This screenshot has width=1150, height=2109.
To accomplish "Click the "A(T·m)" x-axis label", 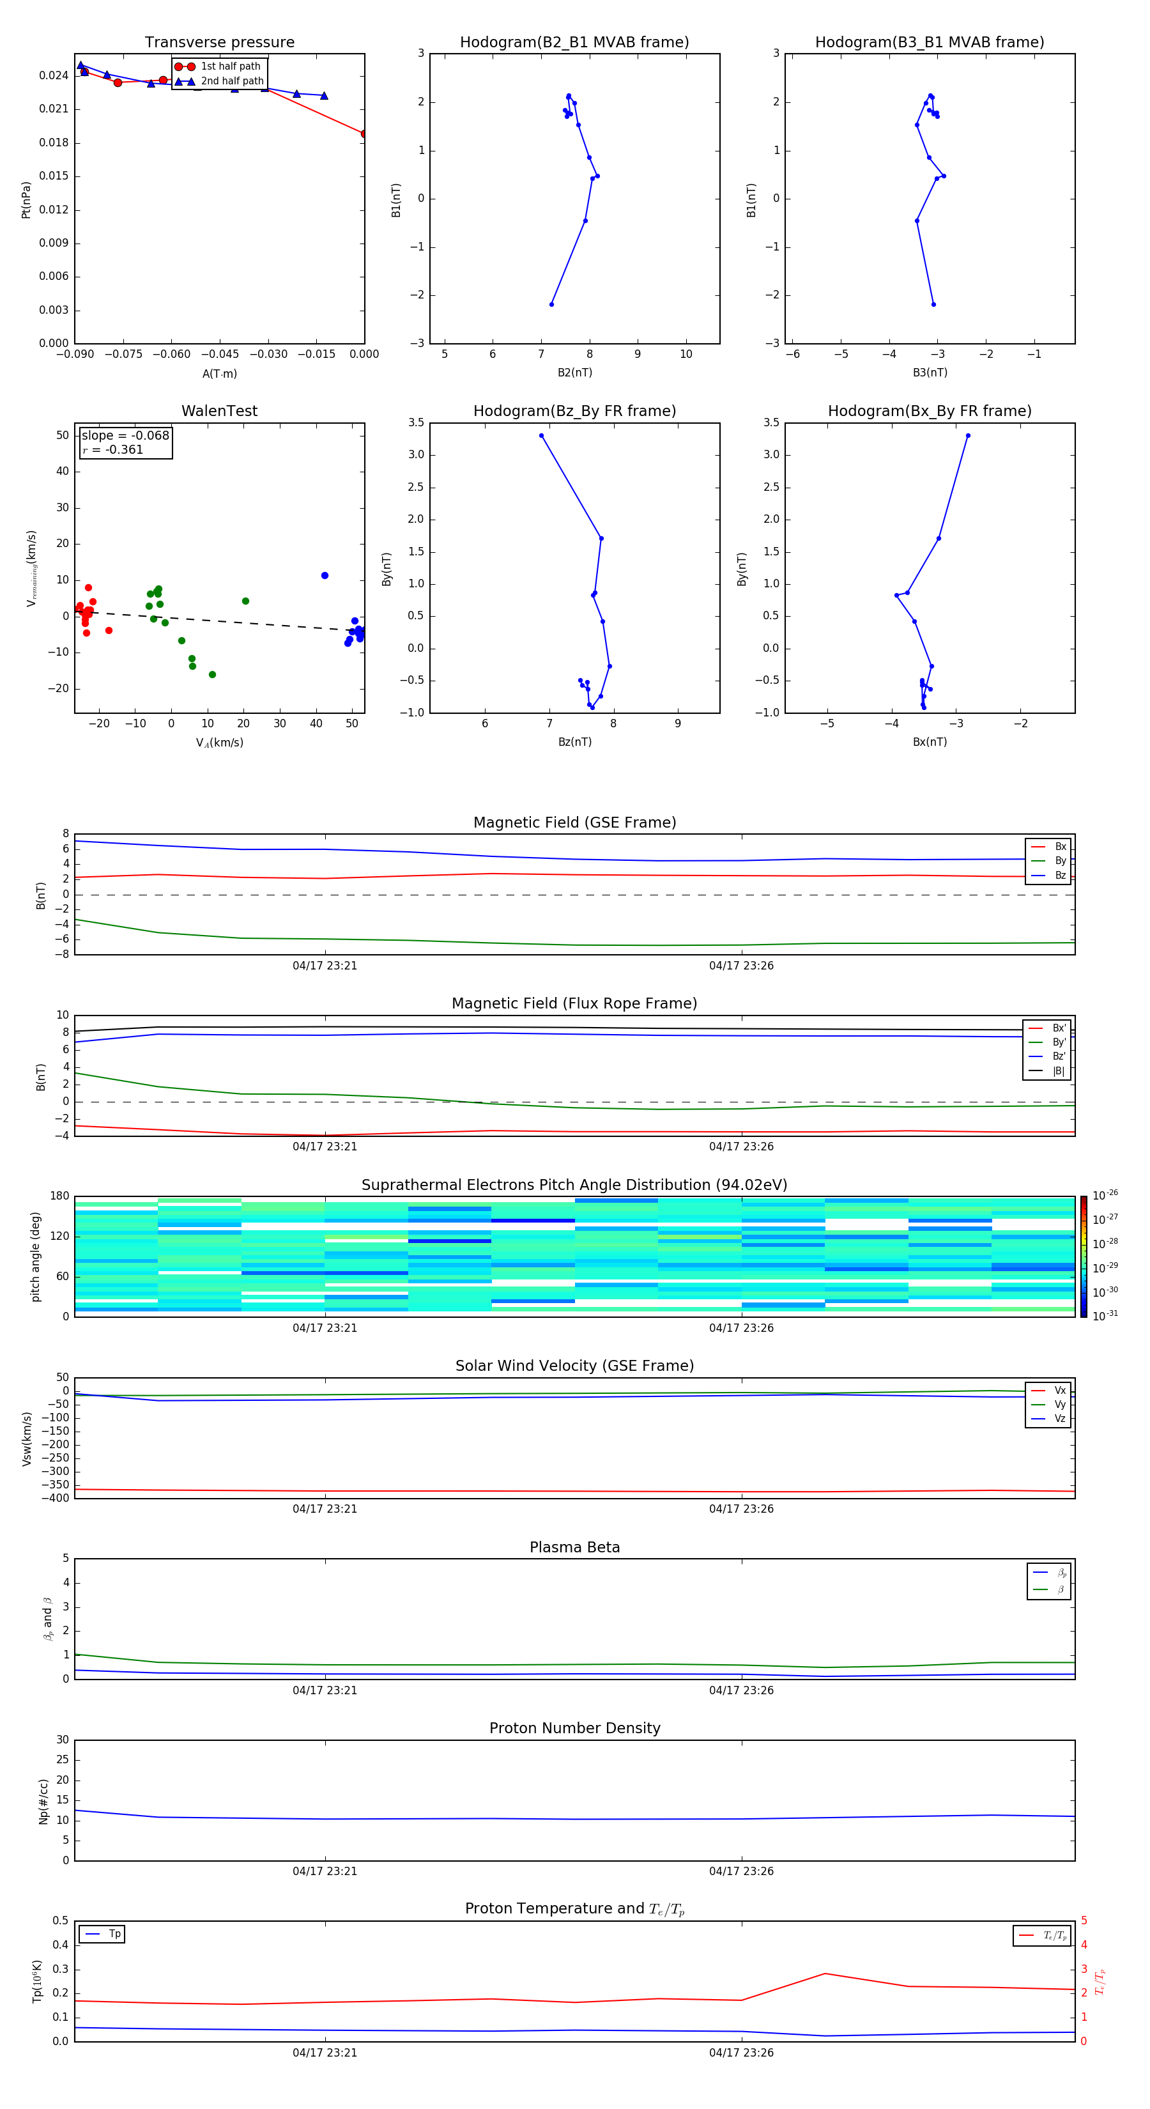I will pyautogui.click(x=219, y=373).
